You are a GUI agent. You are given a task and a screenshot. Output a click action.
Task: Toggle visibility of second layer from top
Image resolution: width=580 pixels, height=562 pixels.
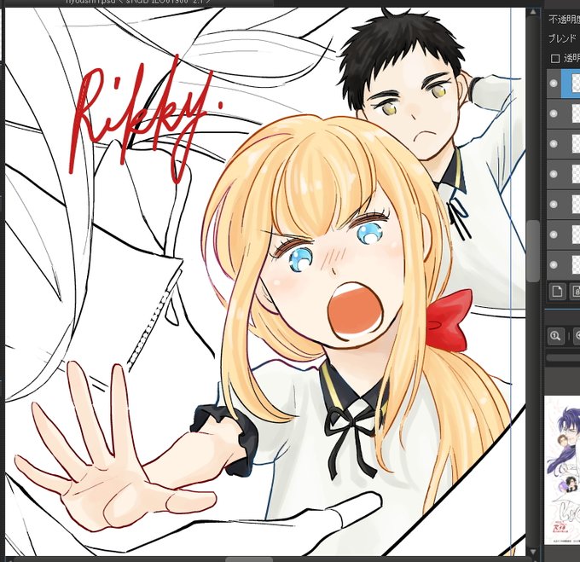tap(554, 113)
